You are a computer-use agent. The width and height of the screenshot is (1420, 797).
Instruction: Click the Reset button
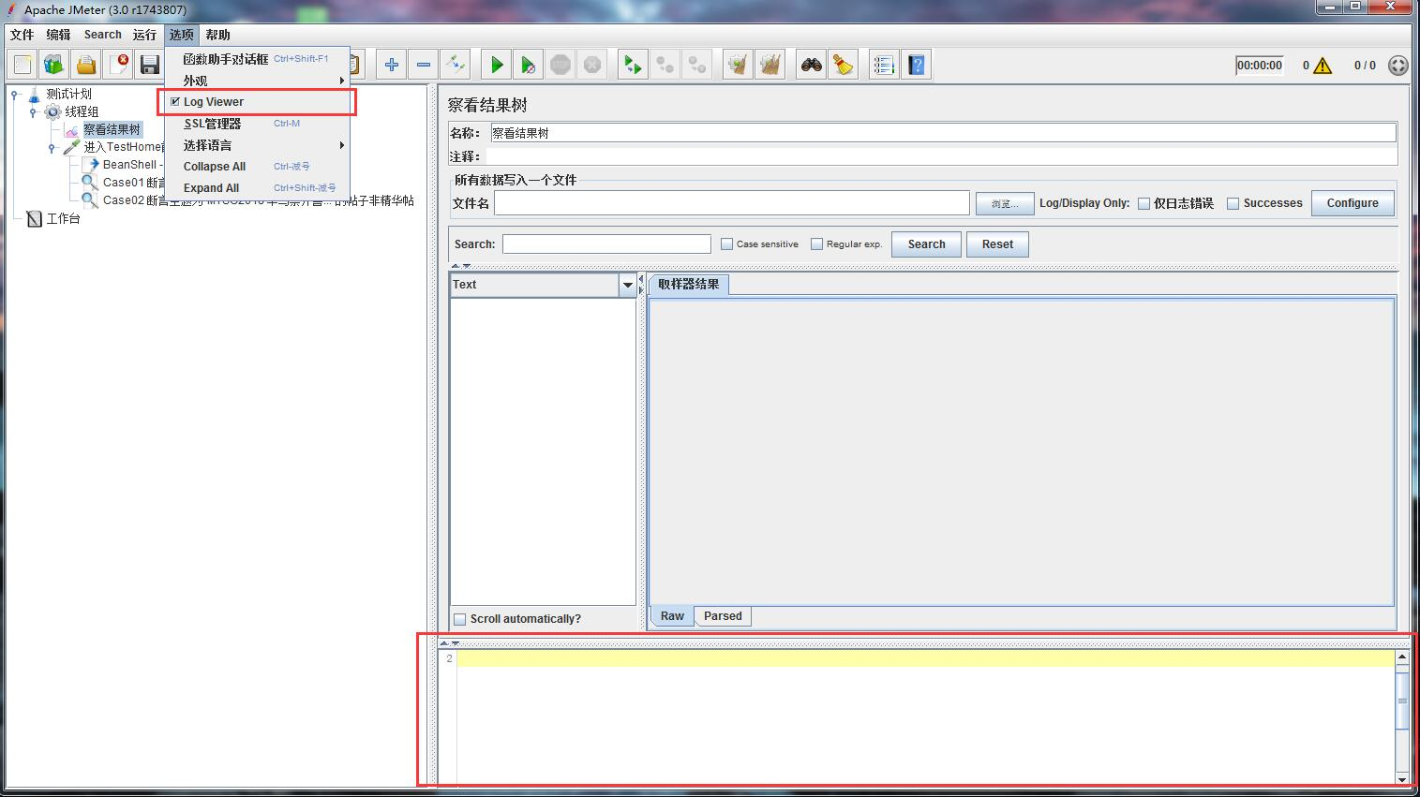click(x=997, y=244)
